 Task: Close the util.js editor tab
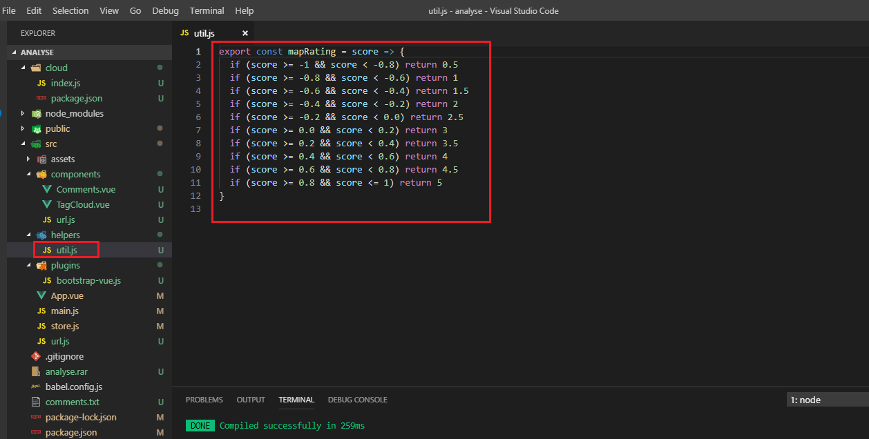(245, 33)
